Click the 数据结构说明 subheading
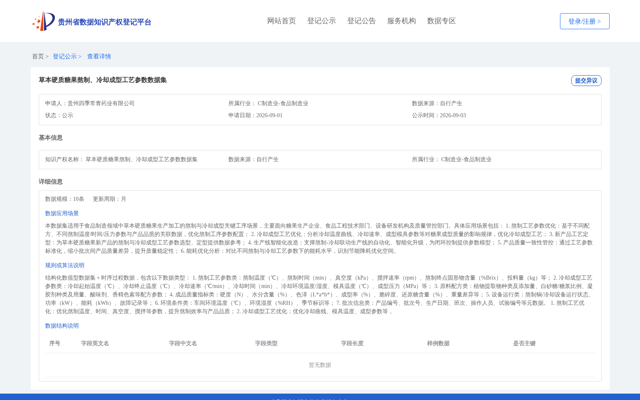Image resolution: width=640 pixels, height=400 pixels. (x=62, y=326)
